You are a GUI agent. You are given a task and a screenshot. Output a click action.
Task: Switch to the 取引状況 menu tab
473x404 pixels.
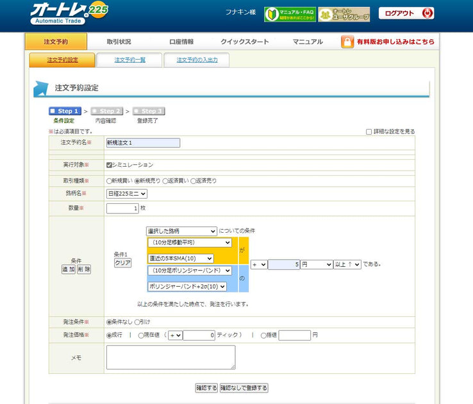119,42
